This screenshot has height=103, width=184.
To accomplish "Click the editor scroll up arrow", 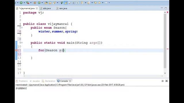I will tap(165, 12).
